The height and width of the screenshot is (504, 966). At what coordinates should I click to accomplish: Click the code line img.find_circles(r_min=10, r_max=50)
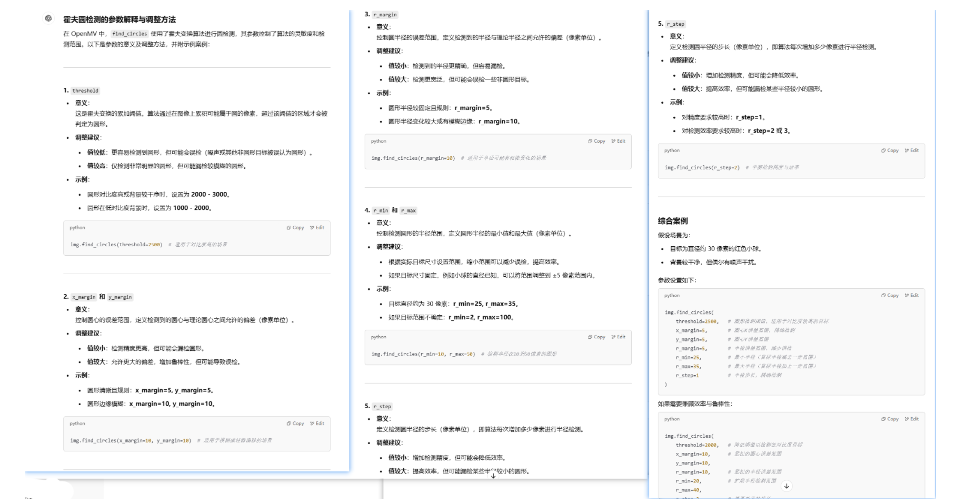tap(423, 354)
